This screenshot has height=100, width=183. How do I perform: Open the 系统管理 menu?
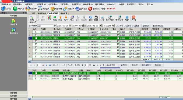pos(131,4)
